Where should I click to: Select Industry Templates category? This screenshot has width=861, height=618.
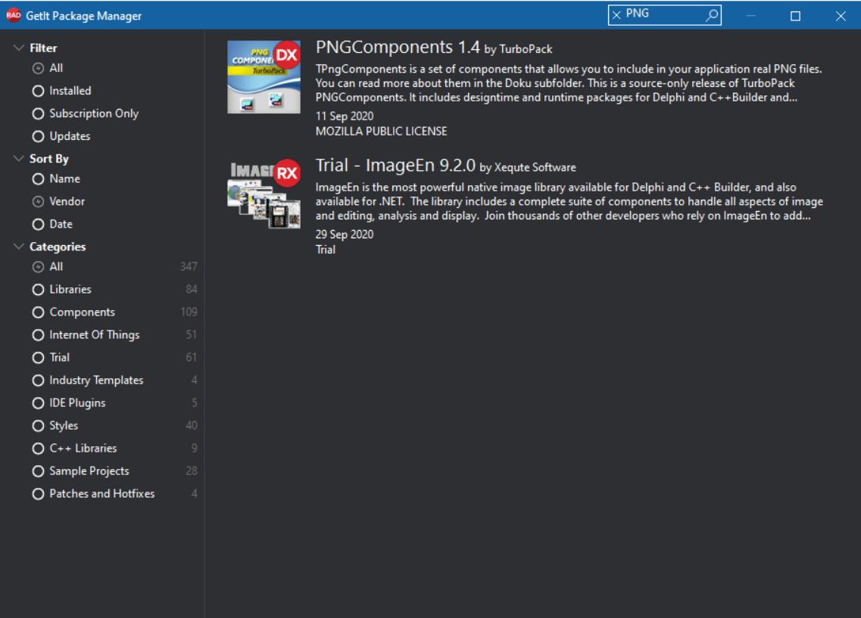click(87, 380)
